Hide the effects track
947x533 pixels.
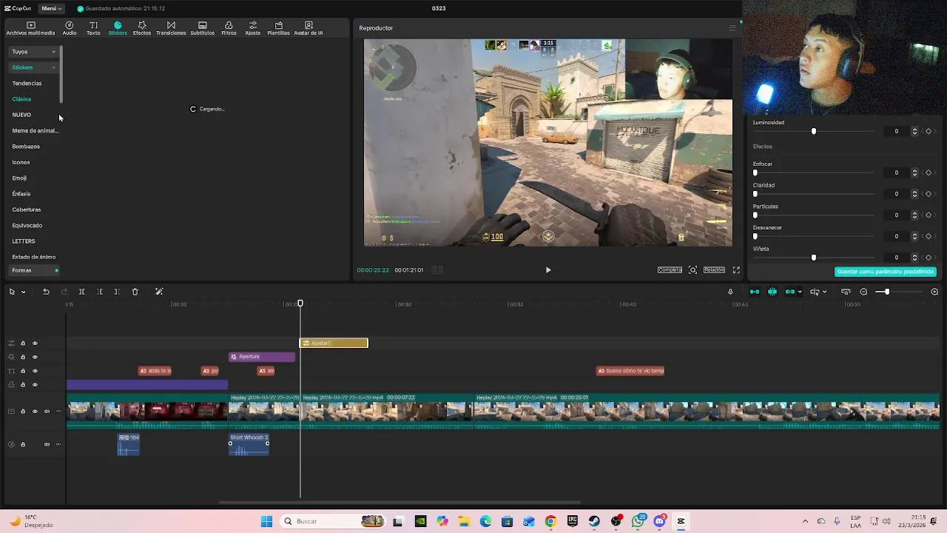(x=35, y=357)
